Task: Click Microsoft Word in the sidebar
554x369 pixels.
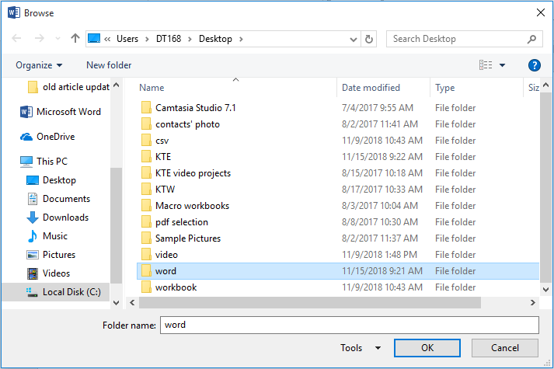Action: (x=68, y=112)
